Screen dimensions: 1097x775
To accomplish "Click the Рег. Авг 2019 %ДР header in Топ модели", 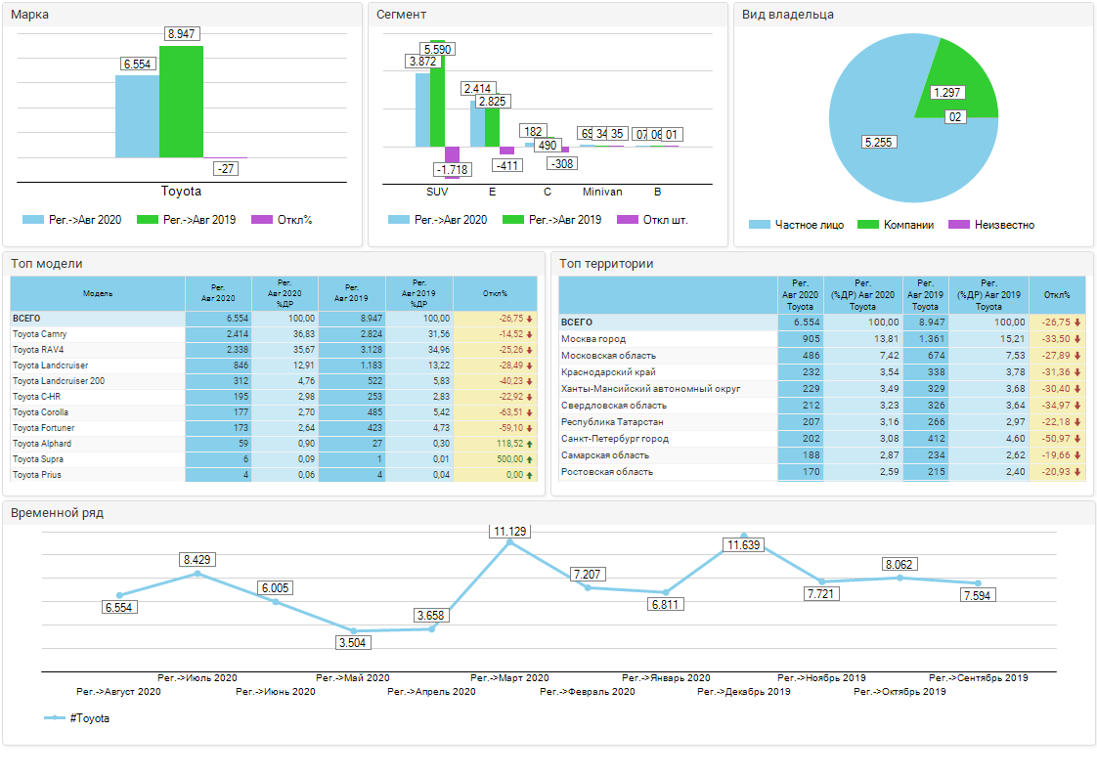I will 419,294.
